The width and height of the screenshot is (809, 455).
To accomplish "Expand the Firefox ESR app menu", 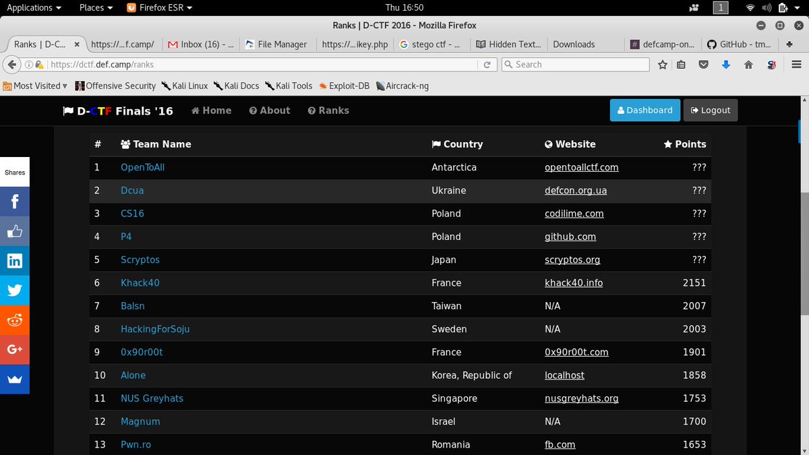I will pyautogui.click(x=160, y=7).
